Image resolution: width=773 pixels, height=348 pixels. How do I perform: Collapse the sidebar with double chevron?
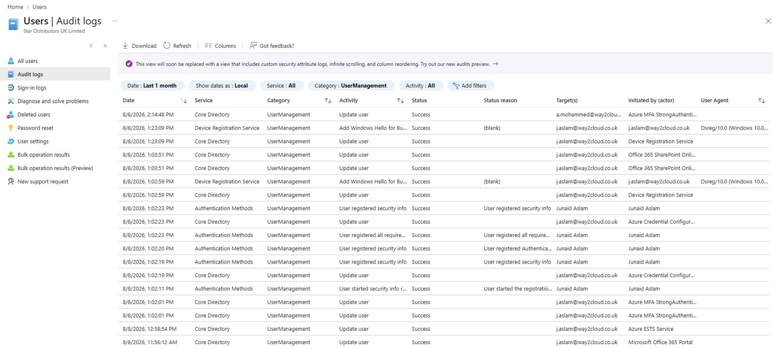105,46
